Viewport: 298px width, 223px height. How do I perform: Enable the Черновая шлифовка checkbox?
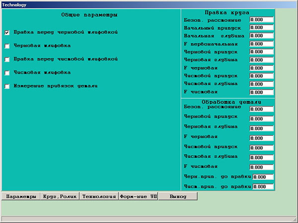[x=7, y=46]
